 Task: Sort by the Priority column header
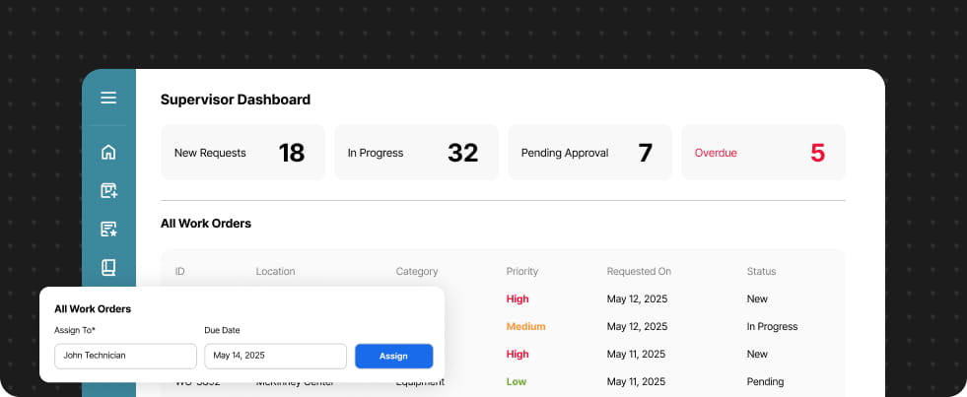521,271
